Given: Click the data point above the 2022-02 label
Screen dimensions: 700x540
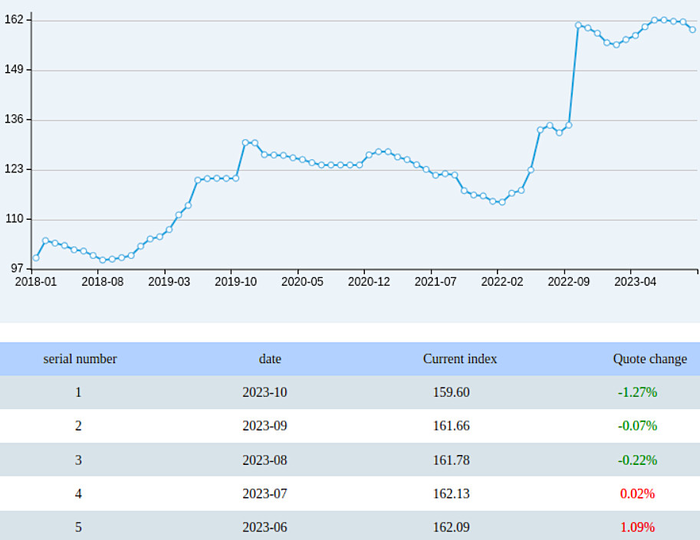Looking at the screenshot, I should click(501, 201).
